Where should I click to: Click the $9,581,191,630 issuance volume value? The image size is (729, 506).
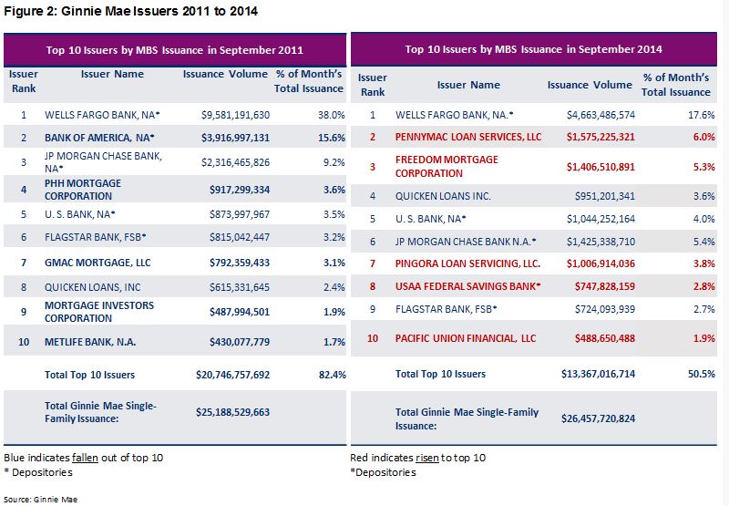235,115
